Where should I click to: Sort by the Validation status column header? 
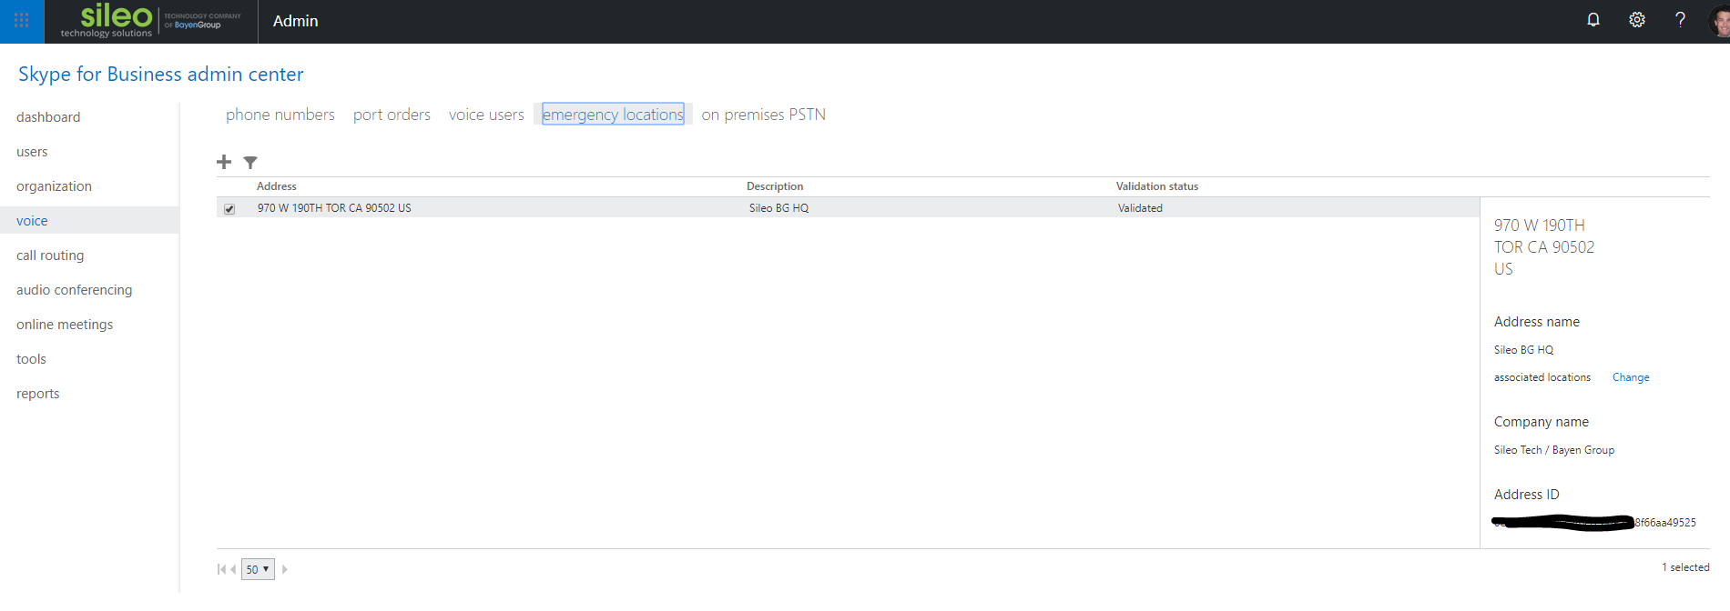click(1157, 186)
